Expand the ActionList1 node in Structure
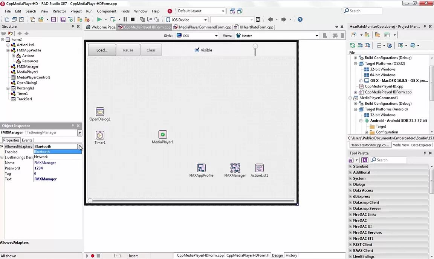This screenshot has width=434, height=259. (x=8, y=45)
